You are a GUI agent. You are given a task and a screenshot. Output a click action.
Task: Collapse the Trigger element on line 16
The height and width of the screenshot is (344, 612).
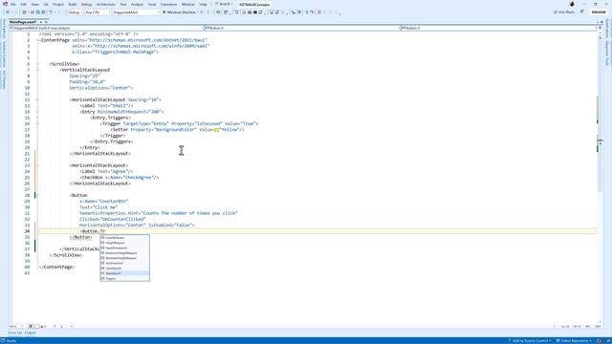coord(38,123)
